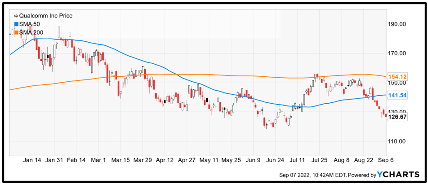Click the SMA 200 legend text
Image resolution: width=428 pixels, height=185 pixels.
point(31,32)
